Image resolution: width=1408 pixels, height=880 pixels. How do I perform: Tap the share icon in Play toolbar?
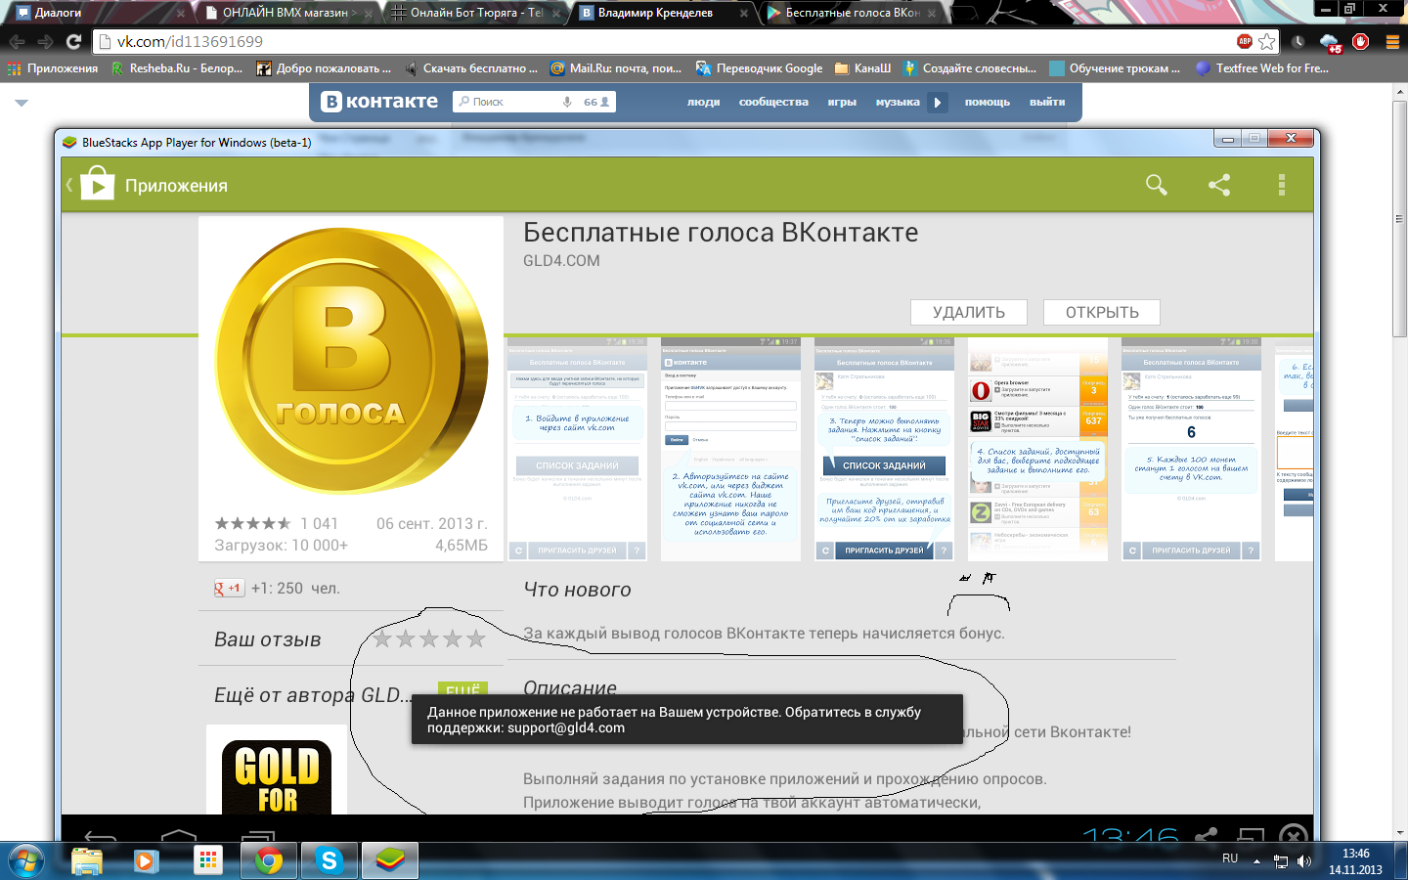1219,185
